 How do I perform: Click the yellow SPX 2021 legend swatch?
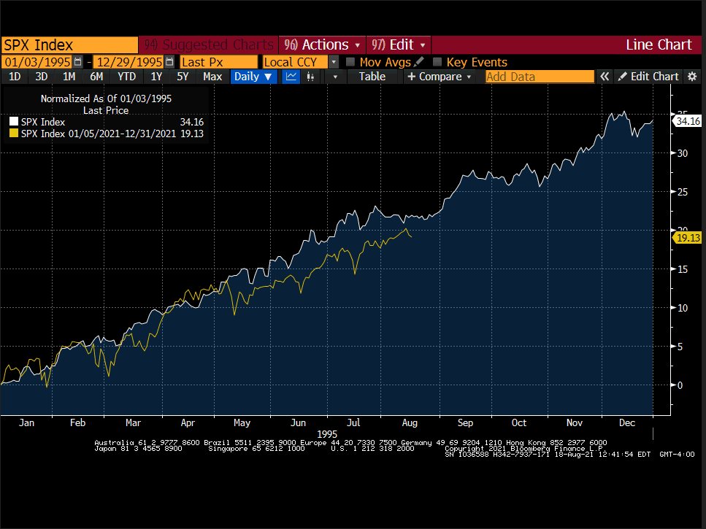(13, 134)
